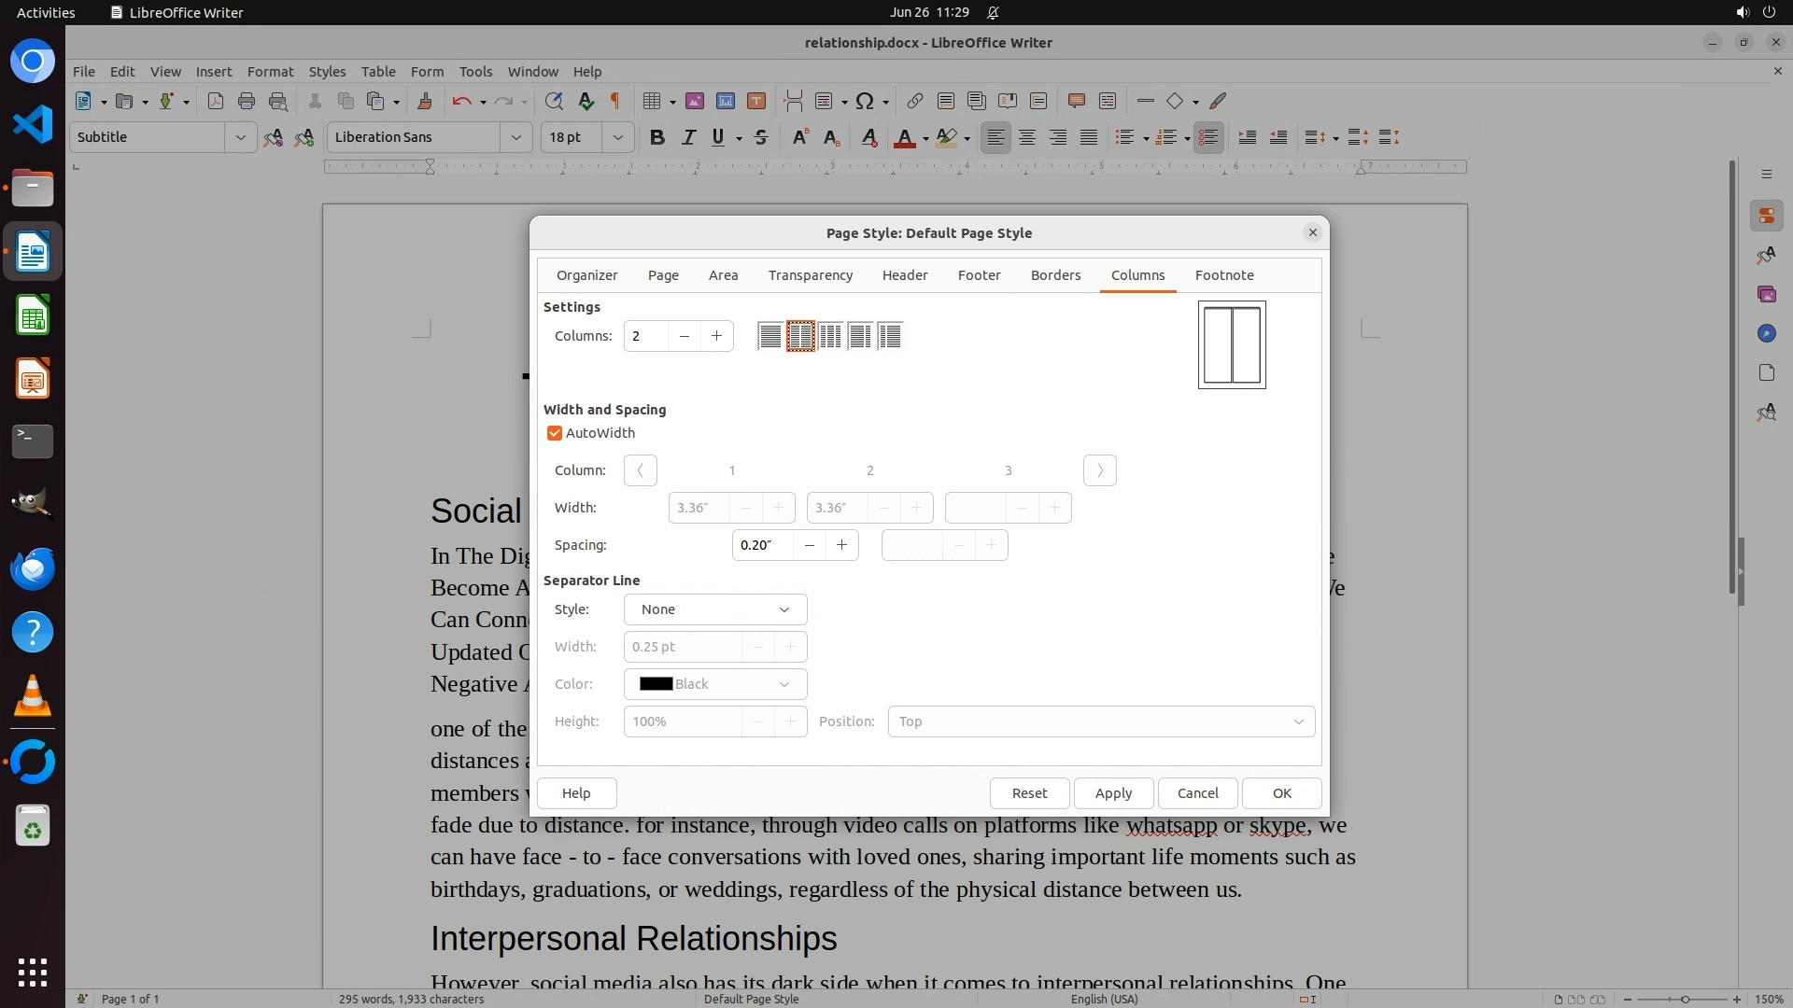This screenshot has width=1793, height=1008.
Task: Click the Italic formatting icon
Action: (x=688, y=137)
